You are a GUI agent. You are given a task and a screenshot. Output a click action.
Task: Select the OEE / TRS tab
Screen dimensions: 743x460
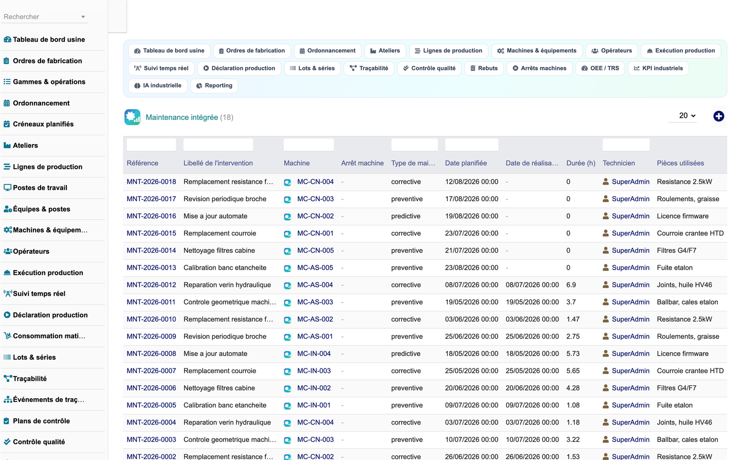[600, 68]
